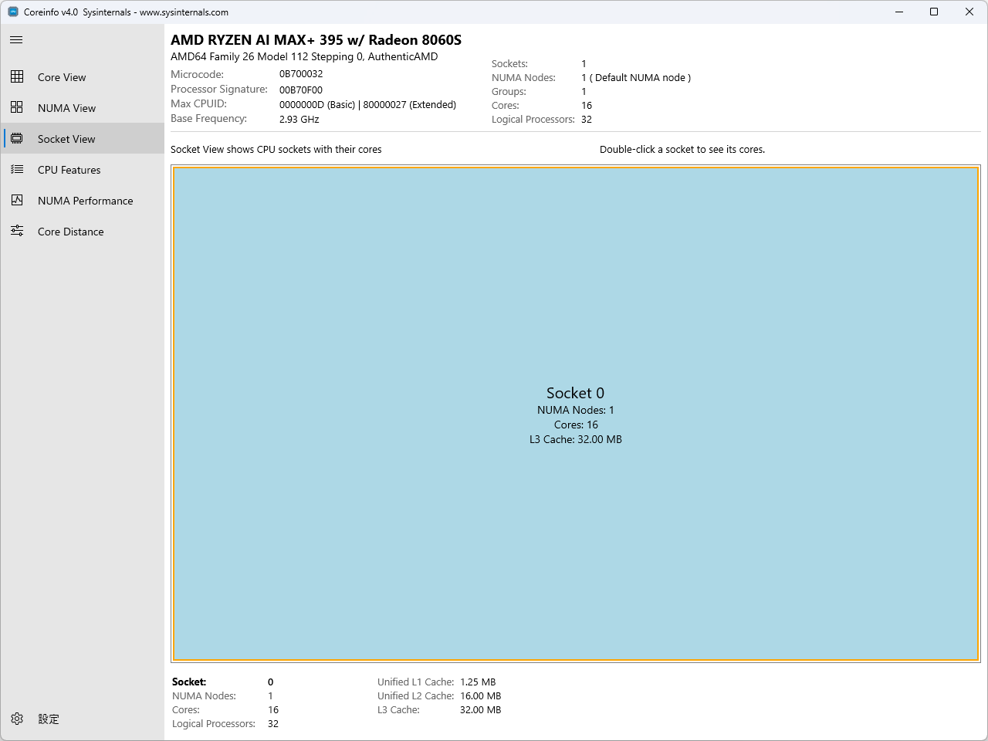Select the Core View grid icon
Image resolution: width=988 pixels, height=741 pixels.
[16, 76]
